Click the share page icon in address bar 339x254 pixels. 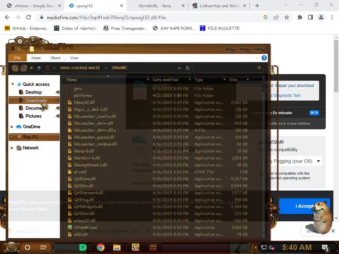coord(276,17)
